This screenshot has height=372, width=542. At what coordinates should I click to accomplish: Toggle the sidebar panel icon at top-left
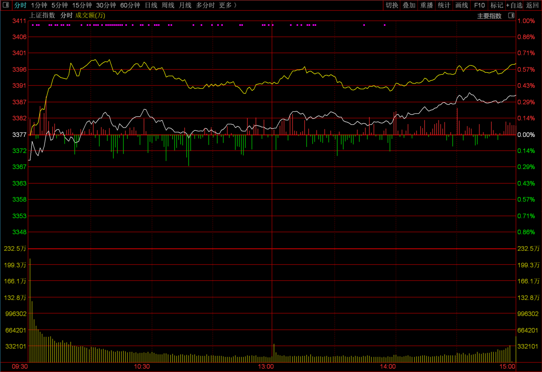(6, 5)
